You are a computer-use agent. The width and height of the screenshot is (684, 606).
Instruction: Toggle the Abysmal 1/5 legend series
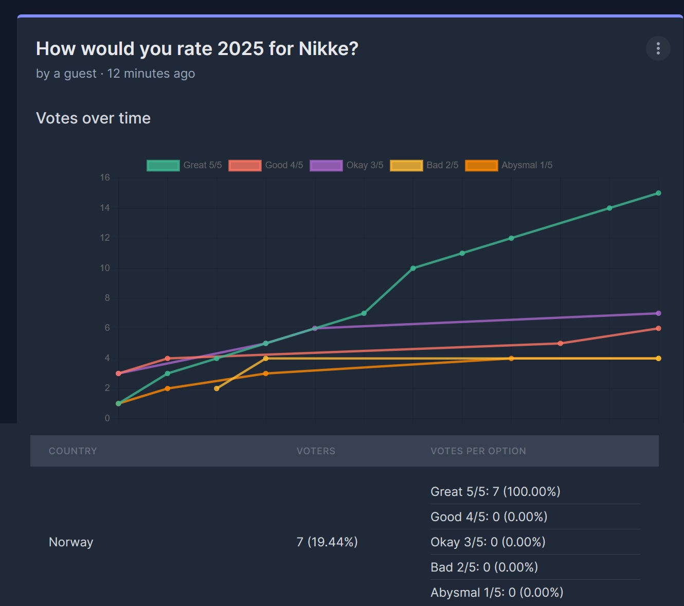[x=509, y=165]
